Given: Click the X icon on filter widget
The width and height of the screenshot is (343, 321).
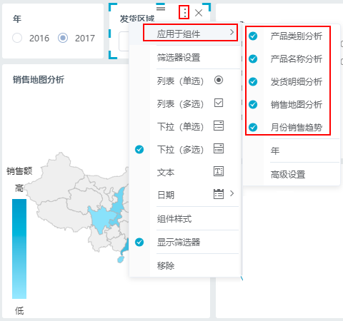Looking at the screenshot, I should point(199,13).
